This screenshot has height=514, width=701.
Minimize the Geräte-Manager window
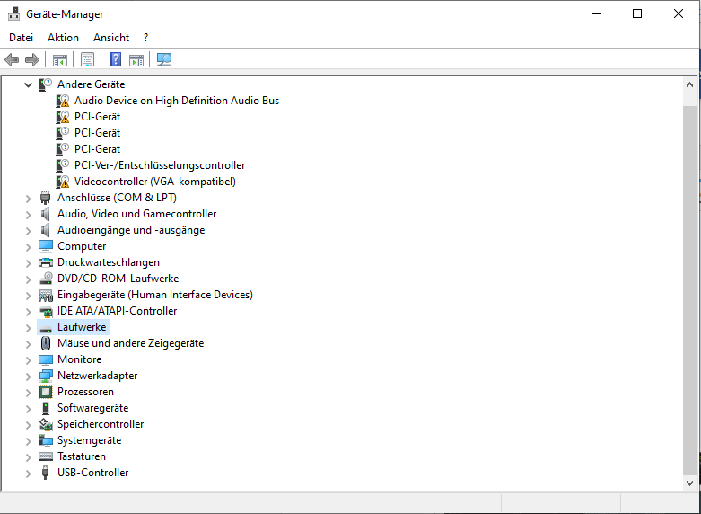click(x=596, y=13)
